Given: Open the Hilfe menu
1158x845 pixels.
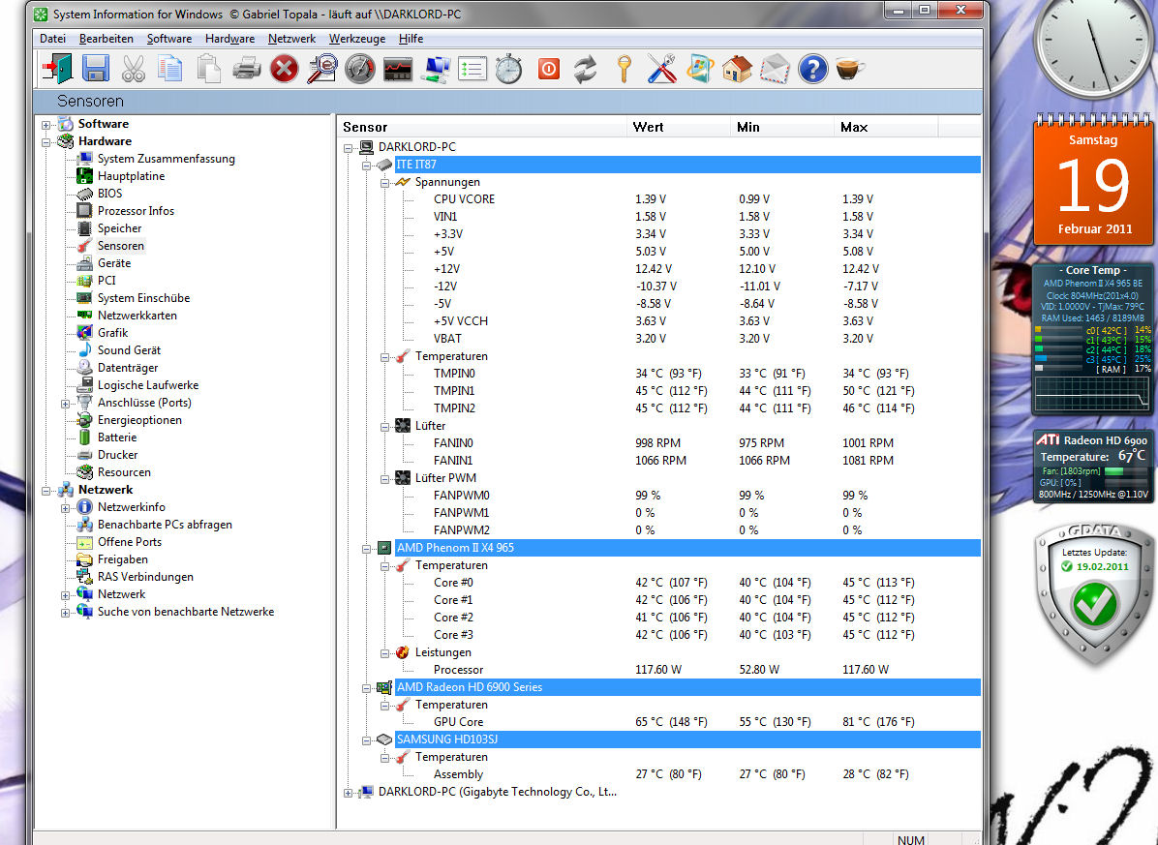Looking at the screenshot, I should (411, 39).
